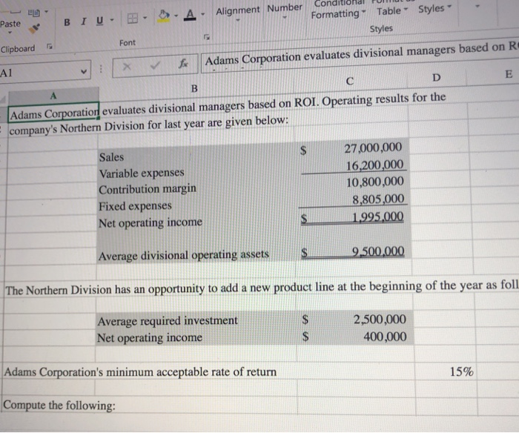Toggle Underline formatting

point(99,22)
